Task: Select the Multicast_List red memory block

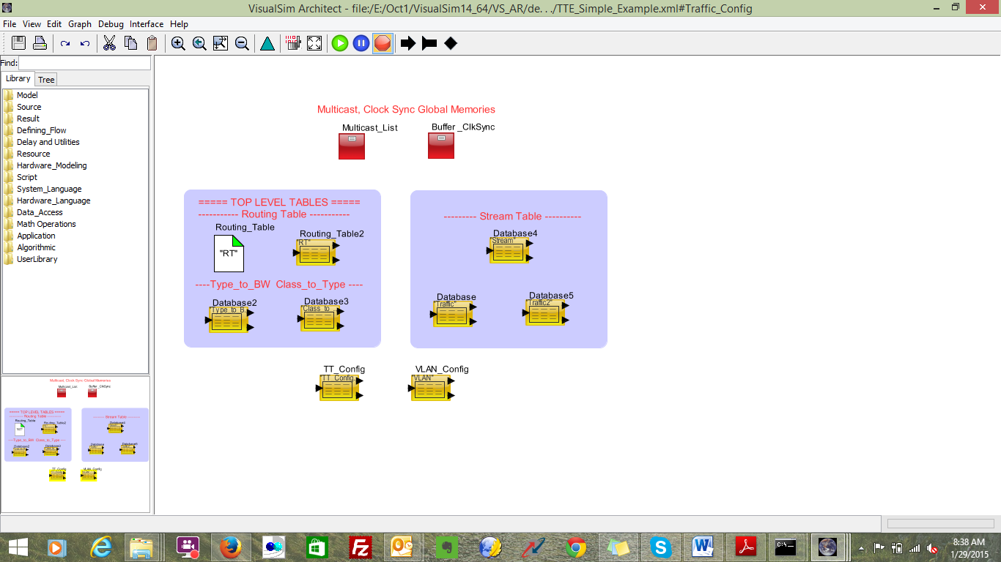Action: 352,146
